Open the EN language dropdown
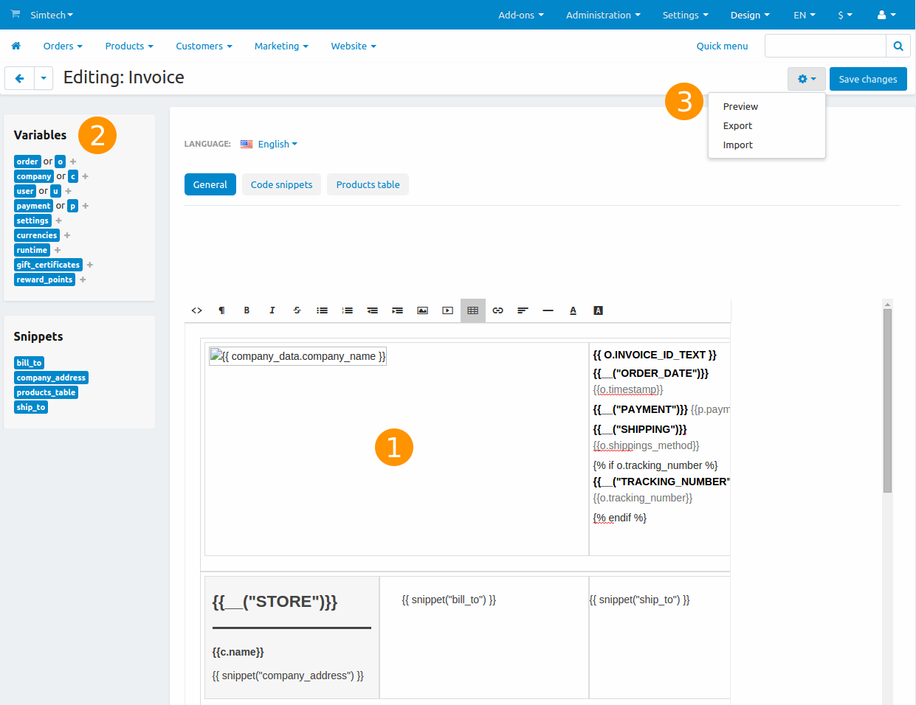This screenshot has height=705, width=916. [x=805, y=15]
